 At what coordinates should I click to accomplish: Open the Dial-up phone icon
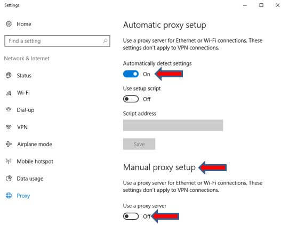(x=9, y=110)
